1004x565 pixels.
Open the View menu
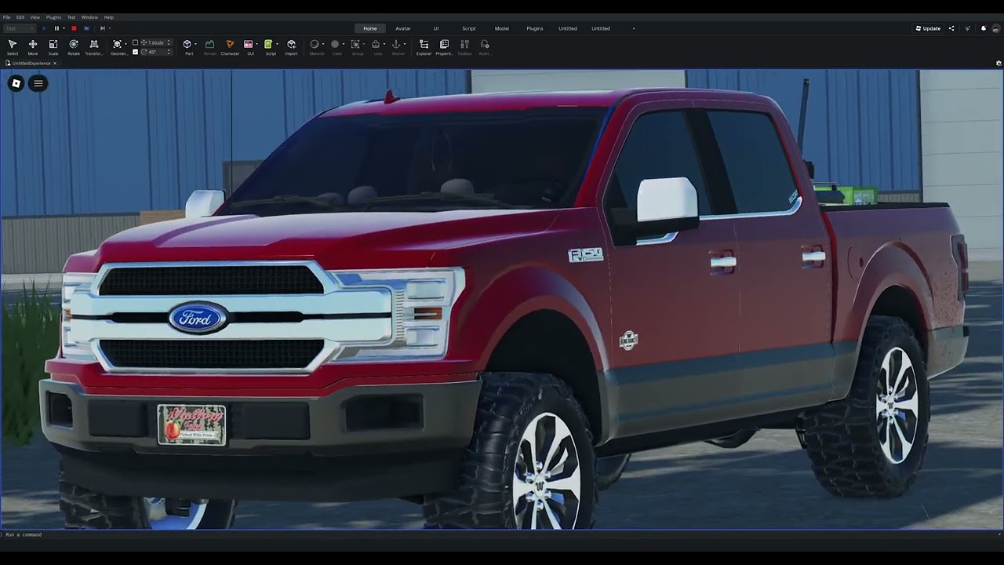pyautogui.click(x=35, y=17)
